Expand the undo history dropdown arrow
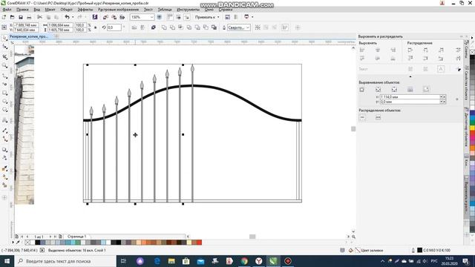475x267 pixels. tap(73, 17)
